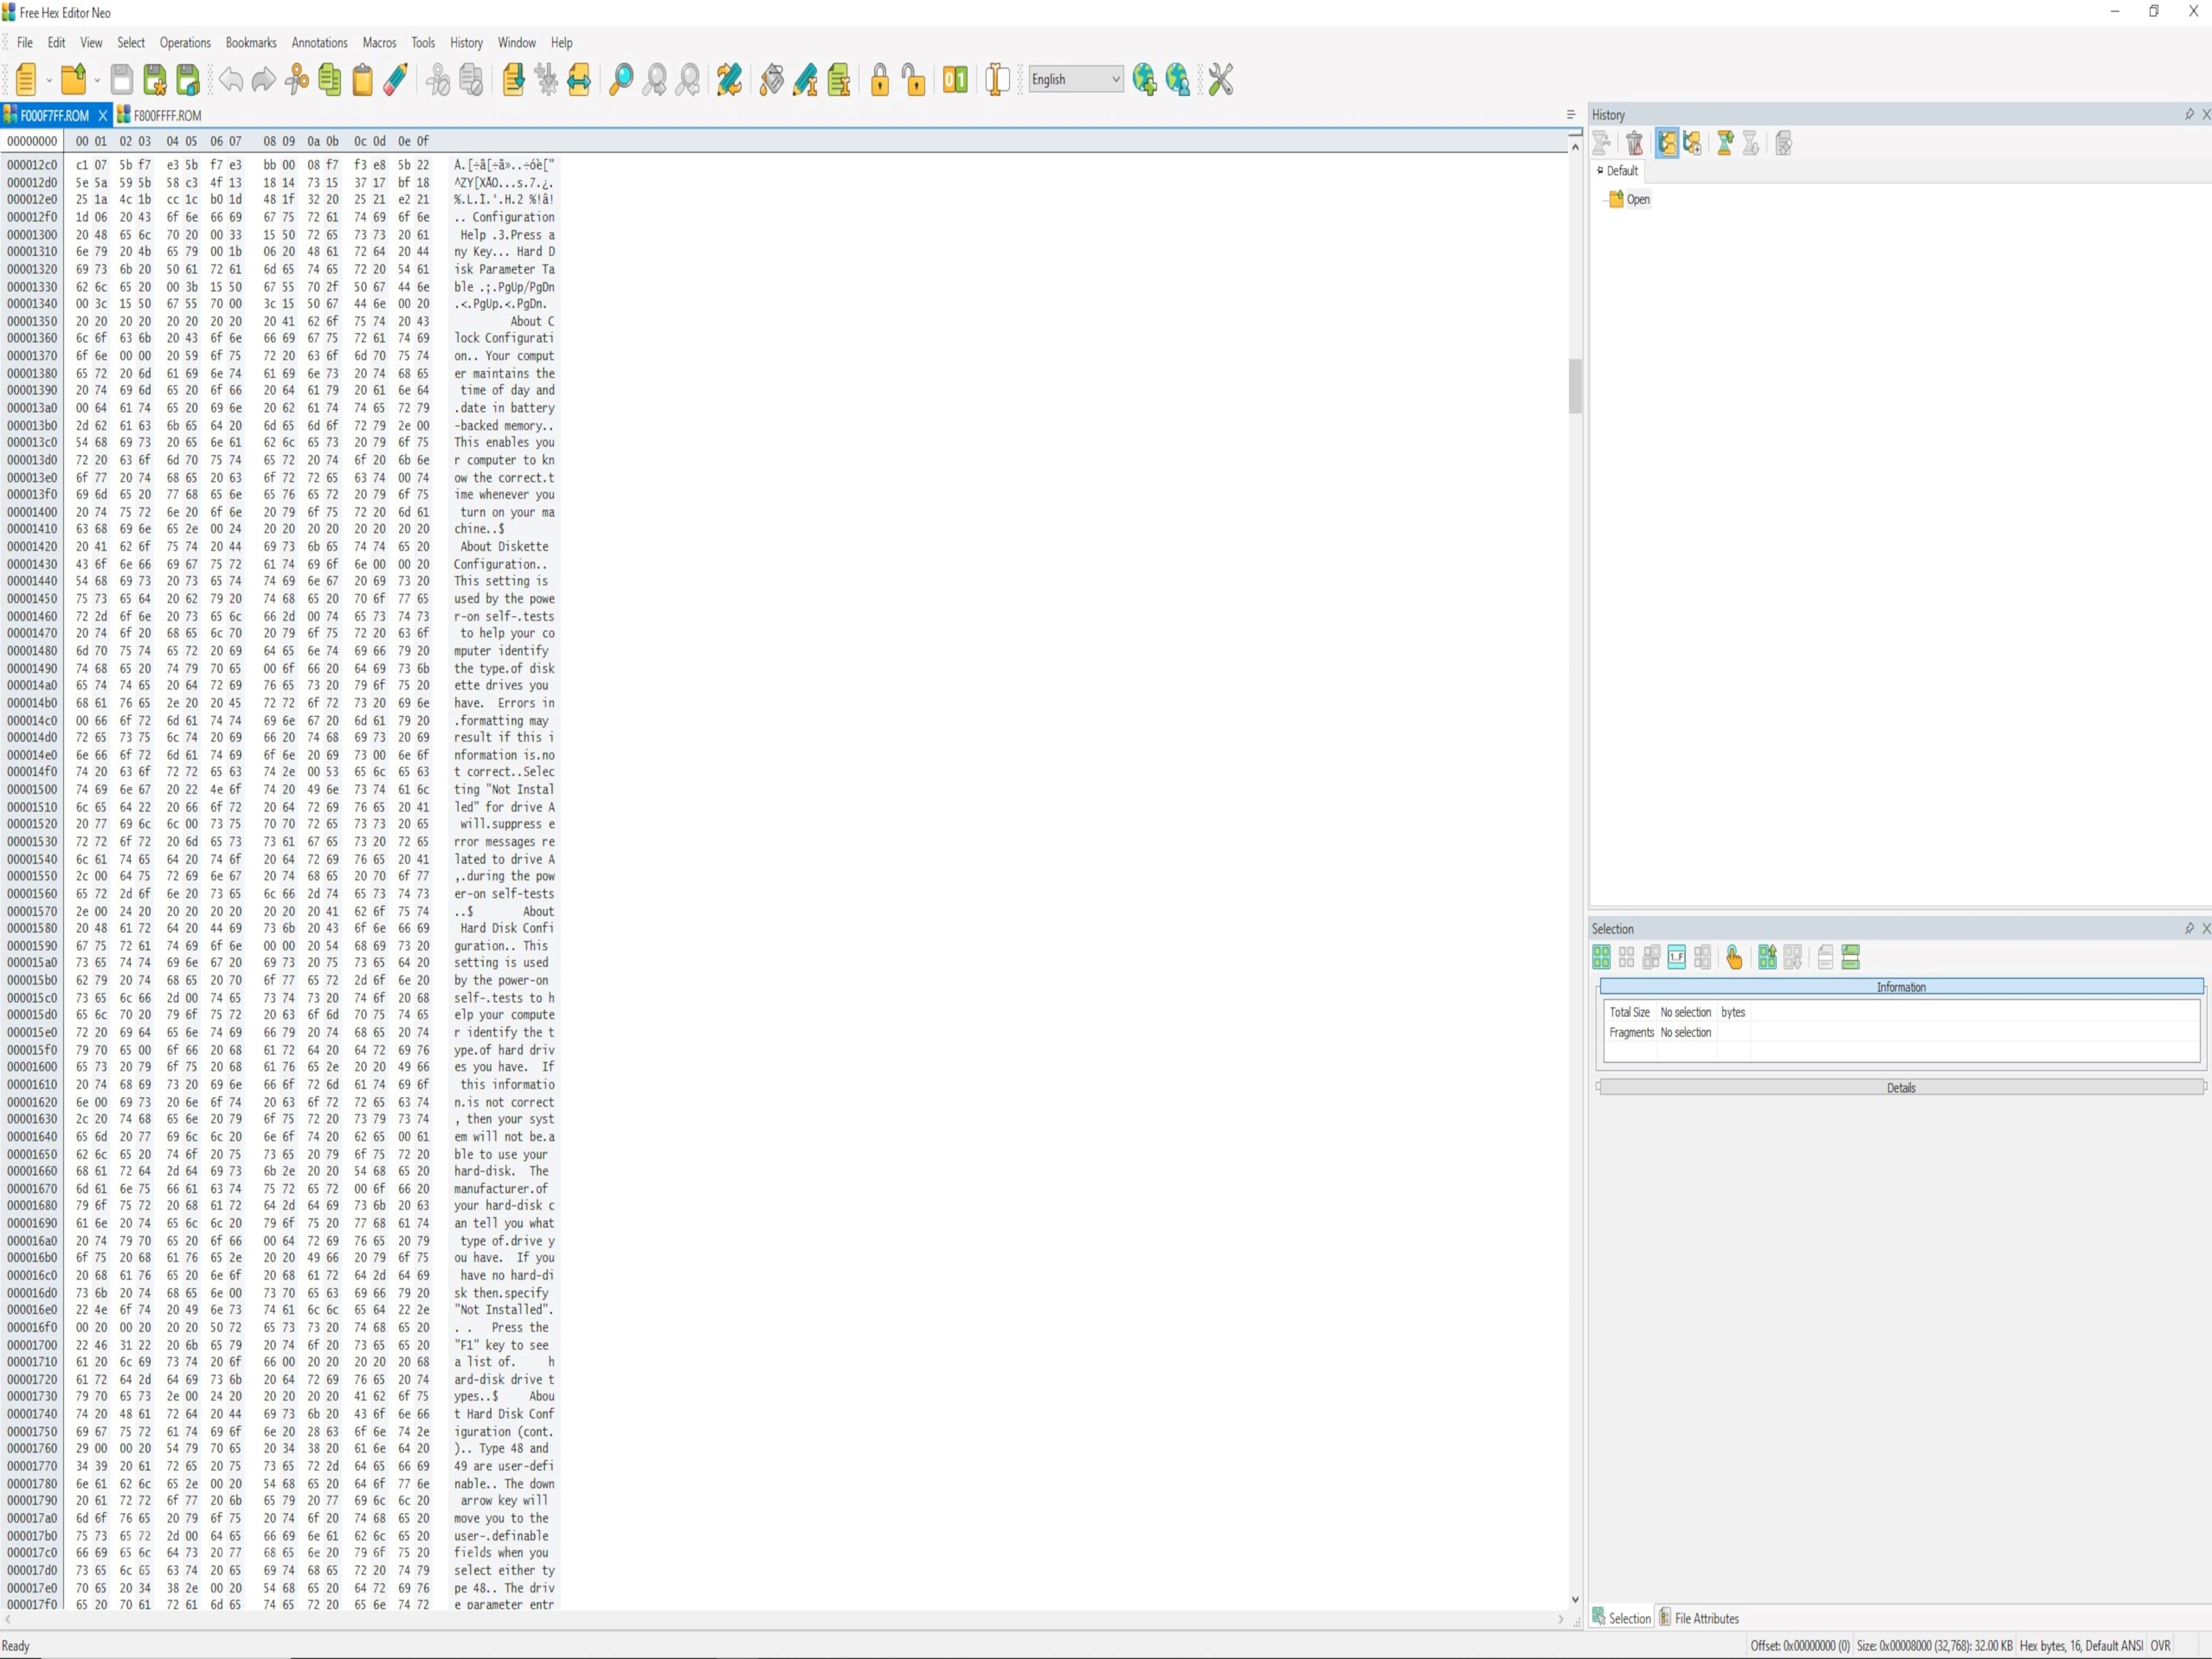Paste data using the clipboard icon
2212x1659 pixels.
pyautogui.click(x=362, y=80)
